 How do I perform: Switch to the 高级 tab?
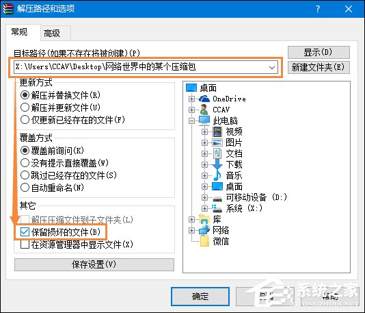point(55,33)
